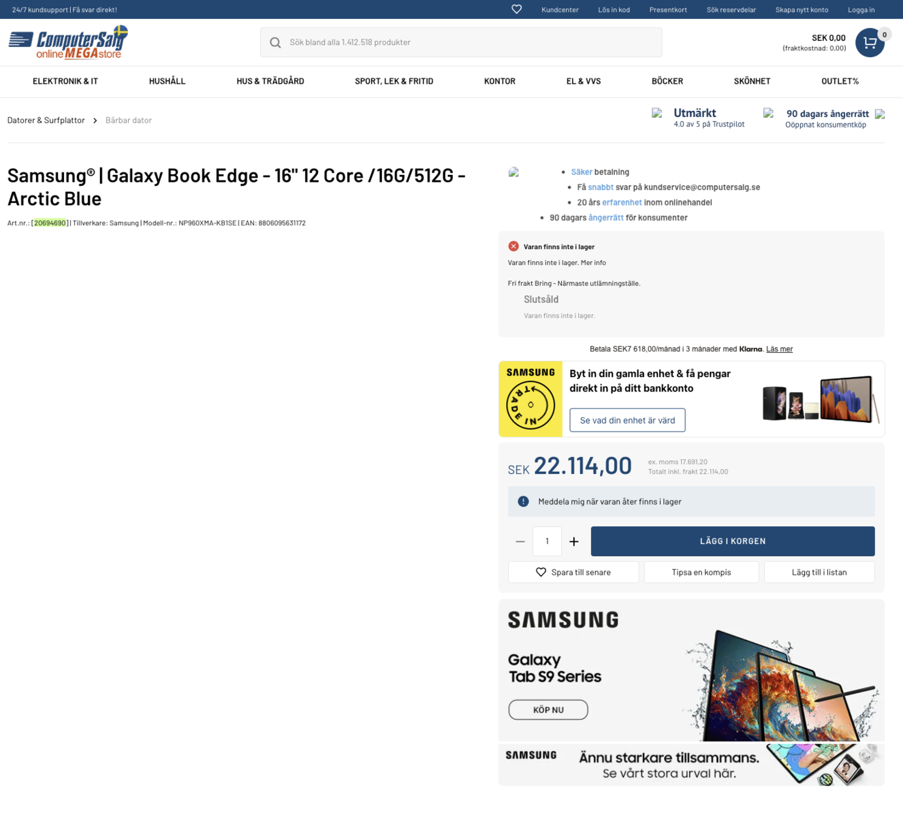The image size is (903, 817).
Task: Click Skapa nytt konto
Action: [x=802, y=10]
